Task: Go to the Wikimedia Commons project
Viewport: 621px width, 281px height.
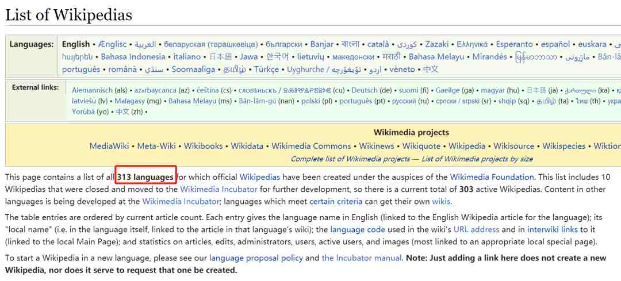Action: point(311,146)
